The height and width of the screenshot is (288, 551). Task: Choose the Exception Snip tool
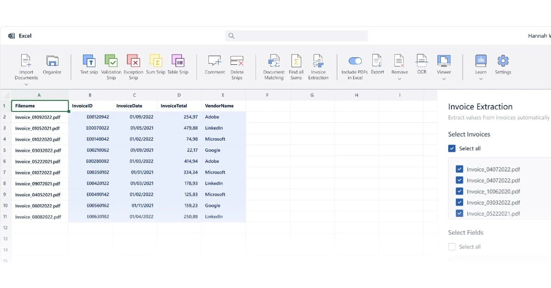[x=133, y=61]
